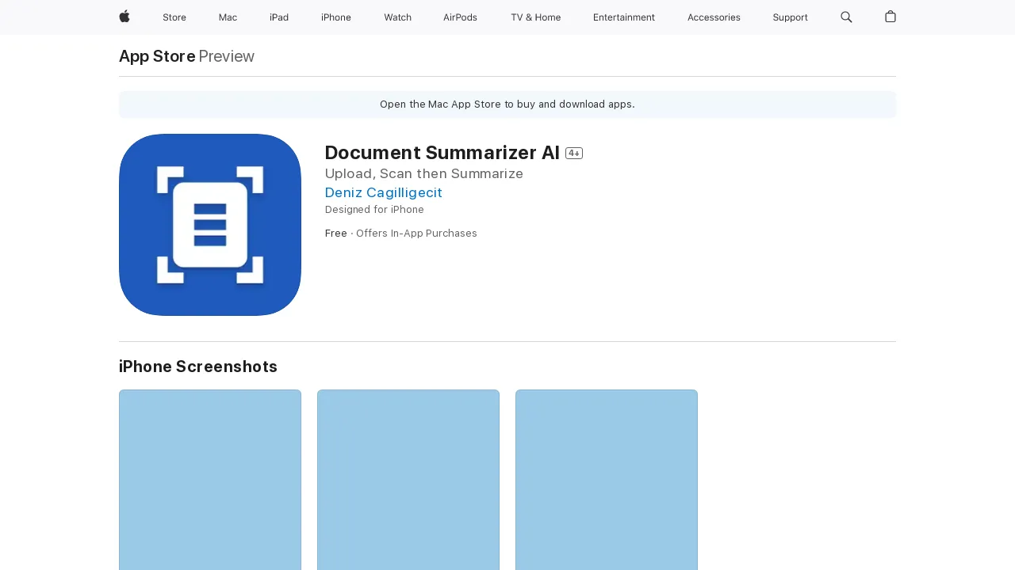This screenshot has width=1015, height=570.
Task: Select the Watch item in navigation
Action: (397, 17)
